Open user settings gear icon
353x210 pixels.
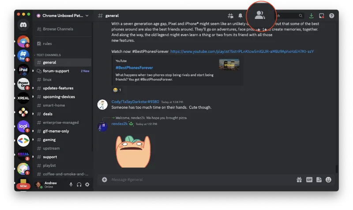(x=87, y=184)
